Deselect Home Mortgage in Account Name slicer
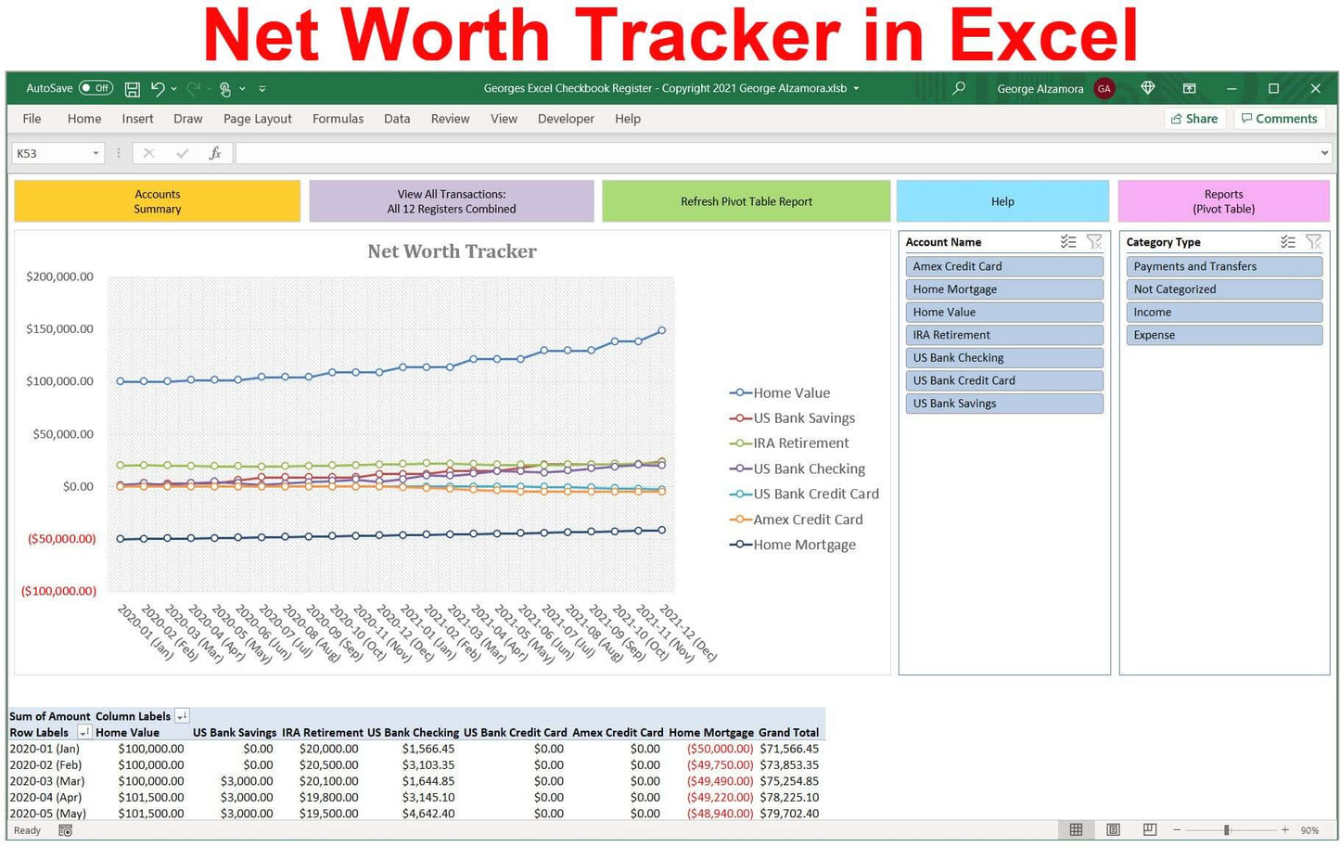This screenshot has height=847, width=1340. coord(1004,289)
